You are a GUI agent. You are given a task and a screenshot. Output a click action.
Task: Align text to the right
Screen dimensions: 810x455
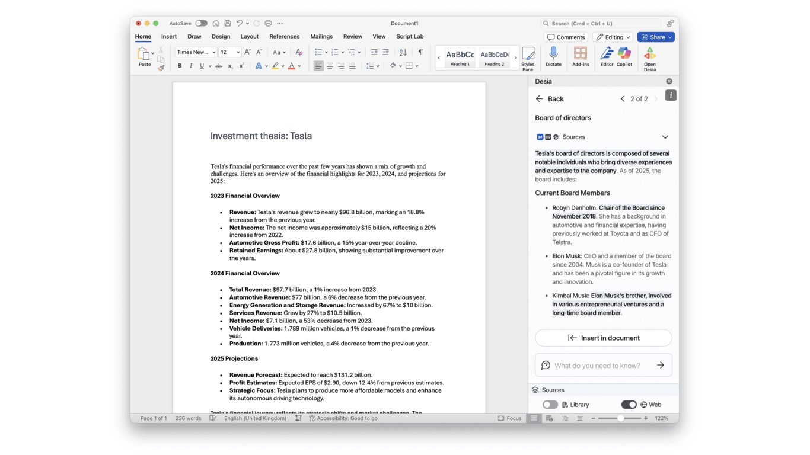[341, 66]
